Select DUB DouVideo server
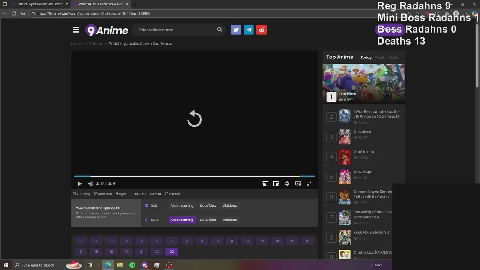 (x=208, y=220)
